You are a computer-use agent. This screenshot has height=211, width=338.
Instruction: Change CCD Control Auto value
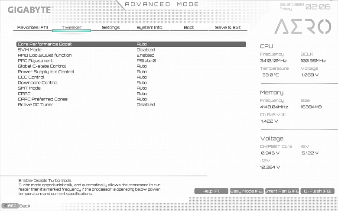pyautogui.click(x=142, y=77)
